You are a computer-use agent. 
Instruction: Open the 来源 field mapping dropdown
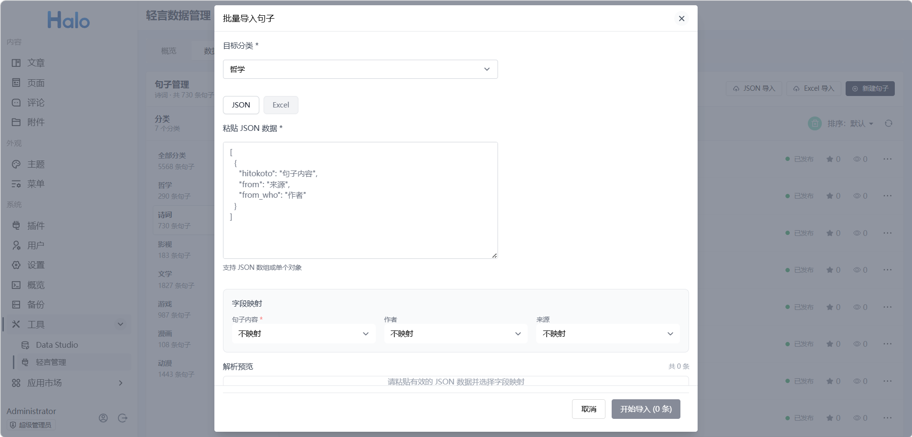(x=608, y=334)
